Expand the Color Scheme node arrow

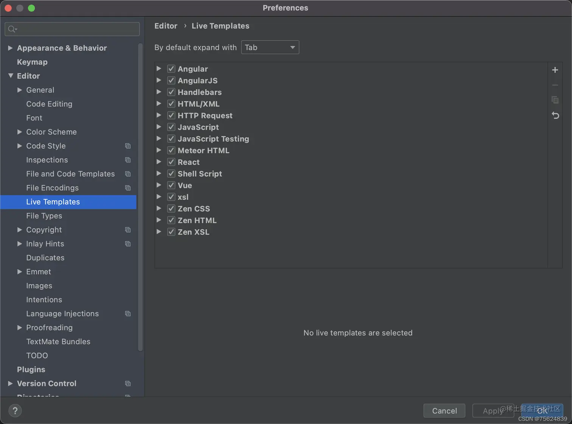tap(20, 132)
